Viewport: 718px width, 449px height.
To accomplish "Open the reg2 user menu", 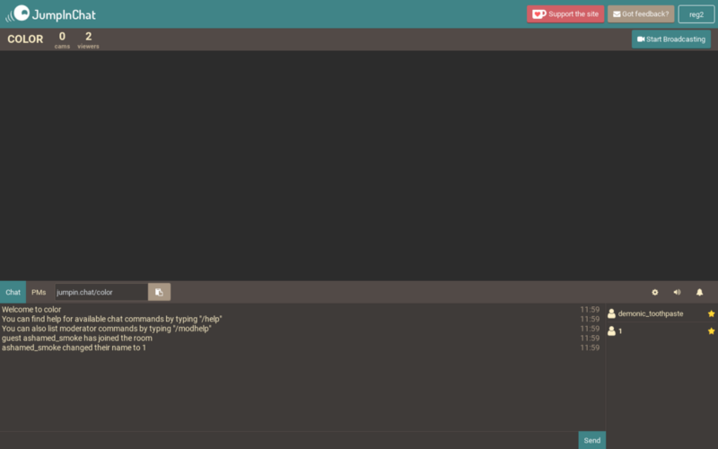I will tap(696, 14).
